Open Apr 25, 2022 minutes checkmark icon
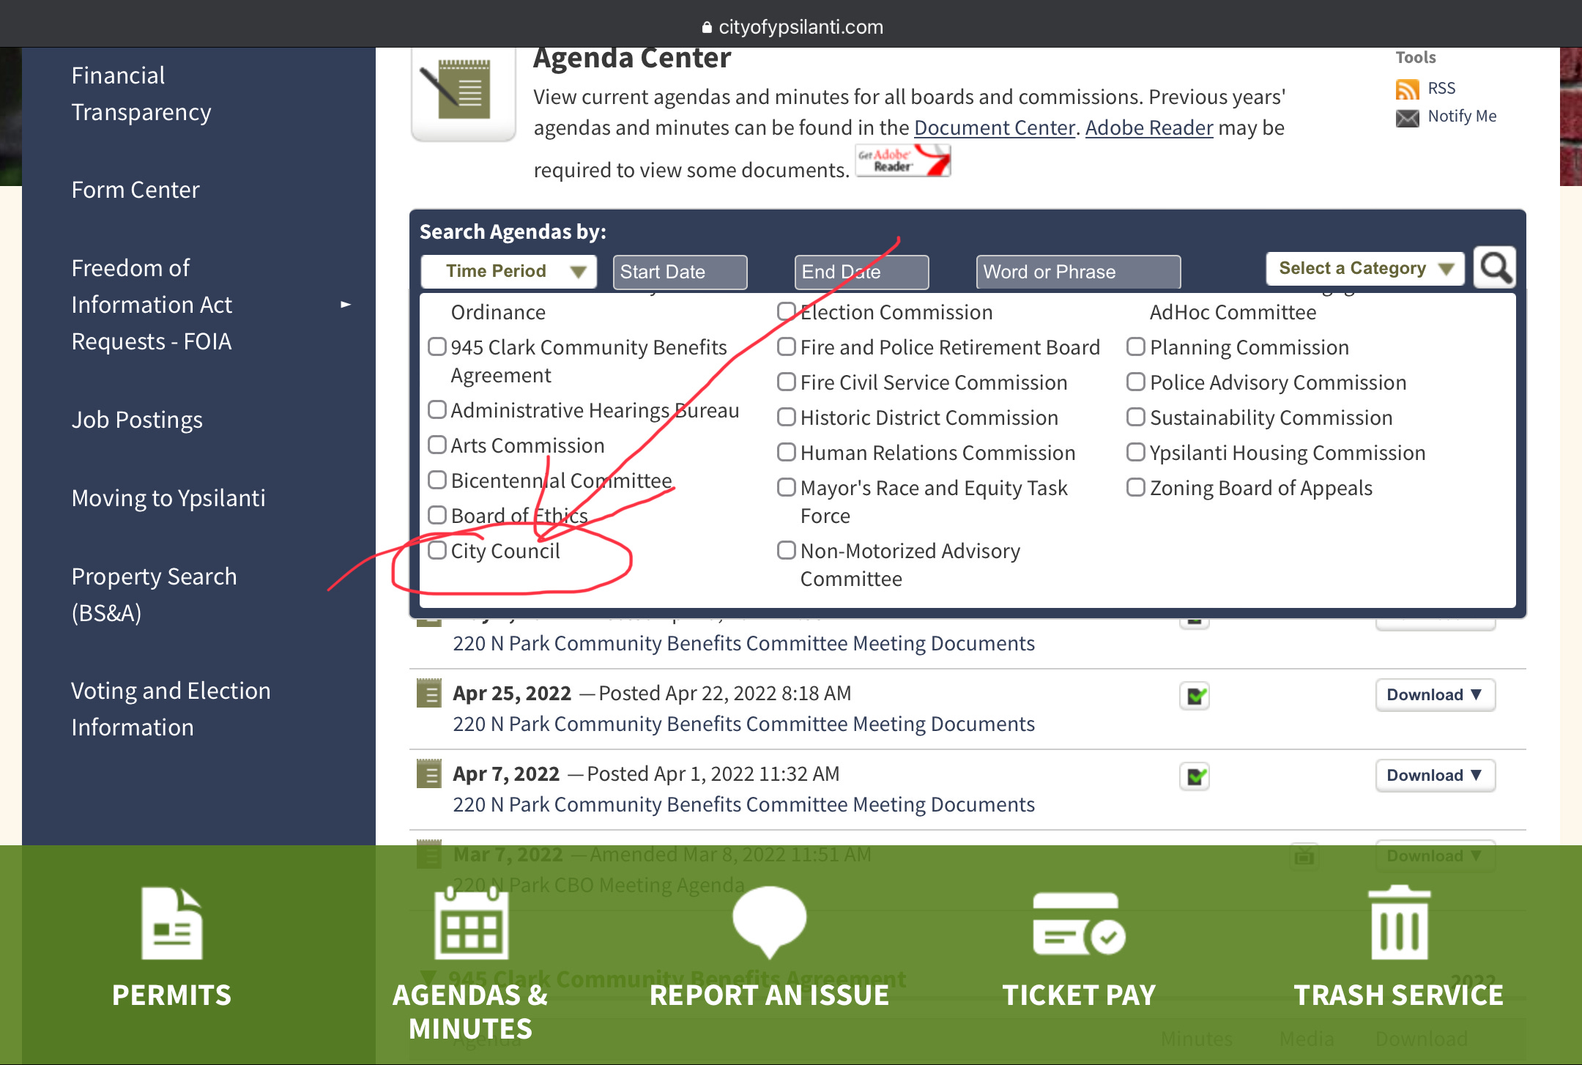Screen dimensions: 1582x1065 tap(1195, 695)
